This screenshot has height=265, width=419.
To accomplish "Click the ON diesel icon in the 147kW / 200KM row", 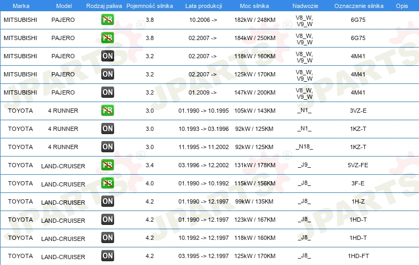I will click(x=107, y=92).
